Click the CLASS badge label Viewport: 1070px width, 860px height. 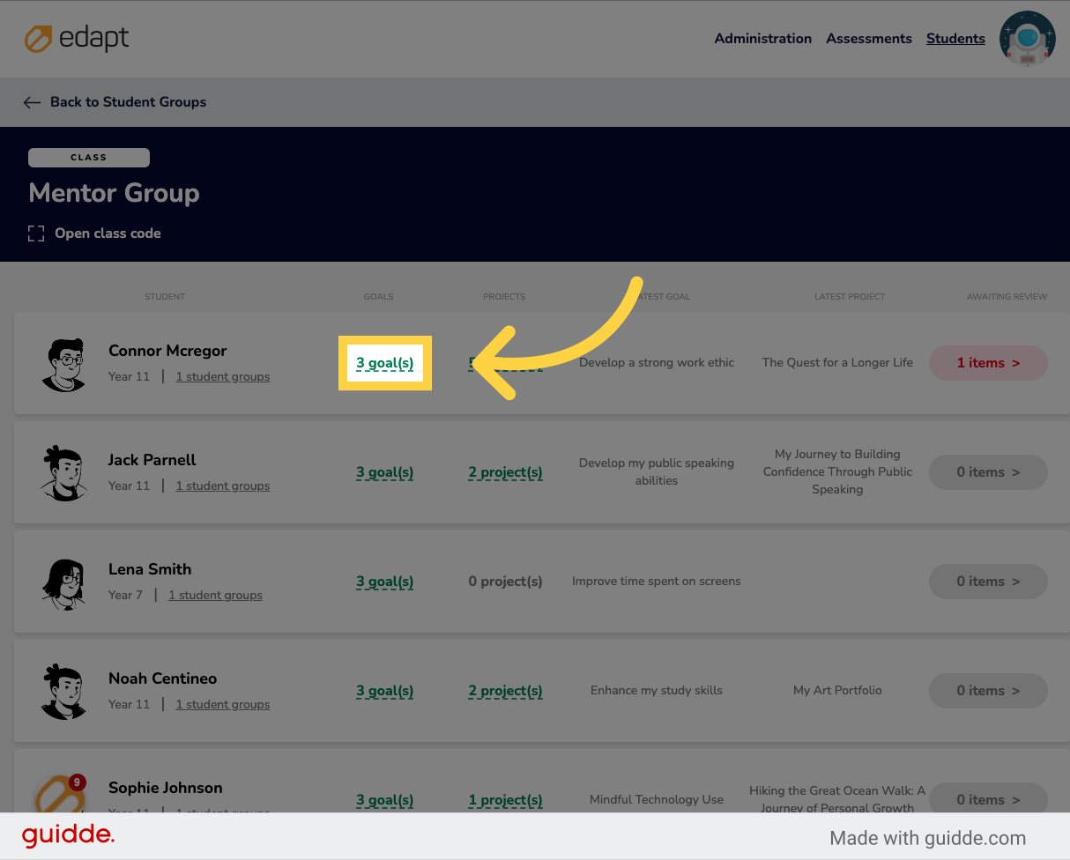(89, 158)
